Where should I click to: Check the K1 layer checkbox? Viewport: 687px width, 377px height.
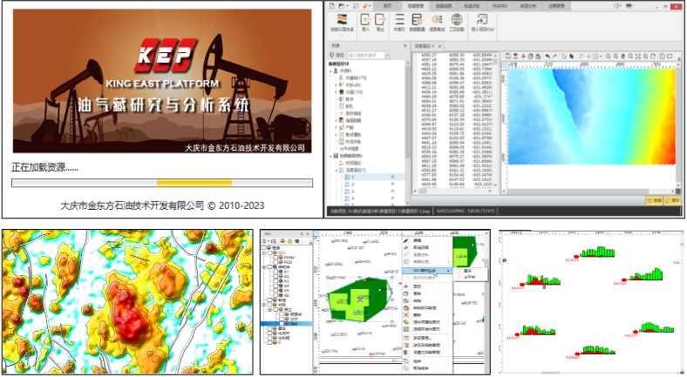(275, 272)
